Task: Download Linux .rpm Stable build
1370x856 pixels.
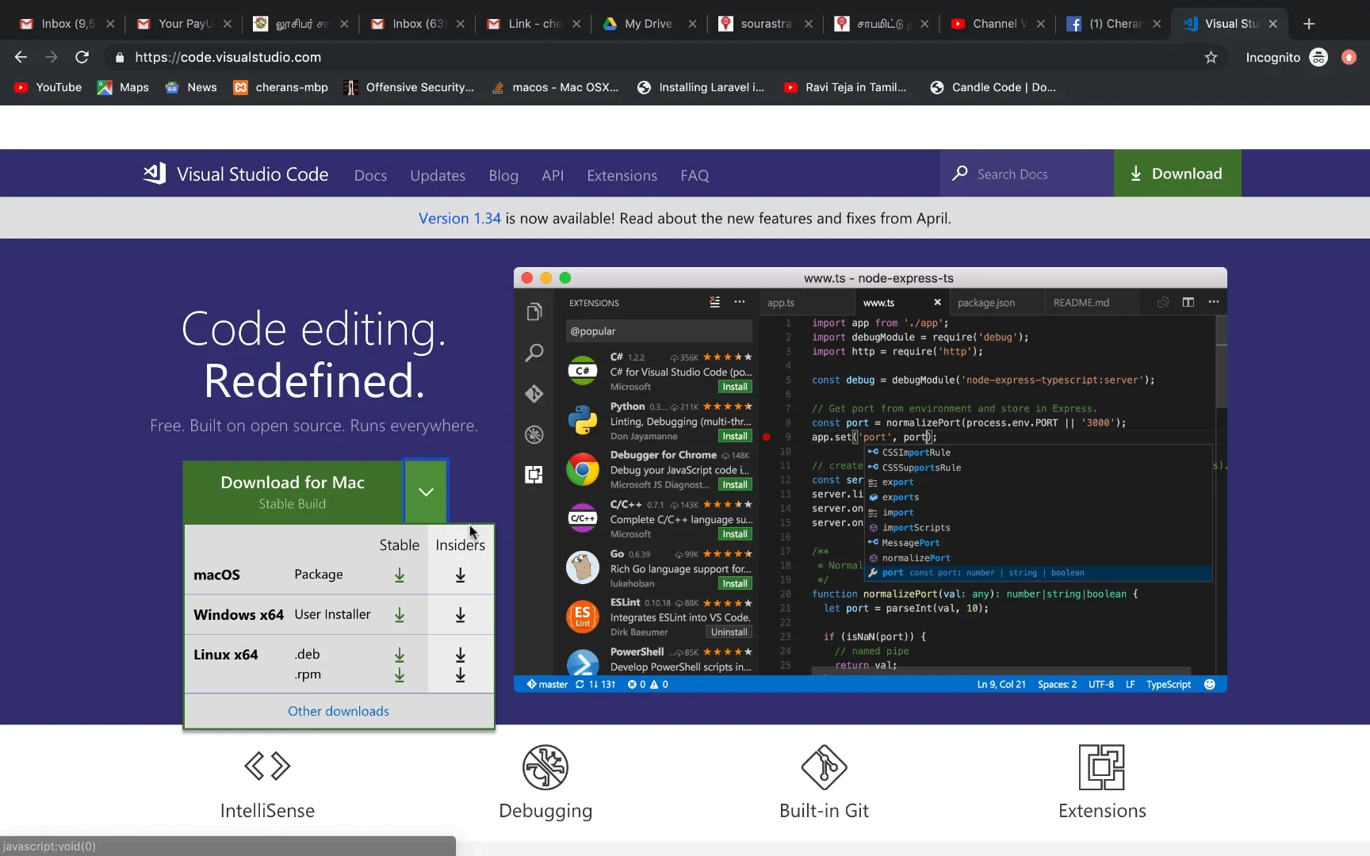Action: click(400, 675)
